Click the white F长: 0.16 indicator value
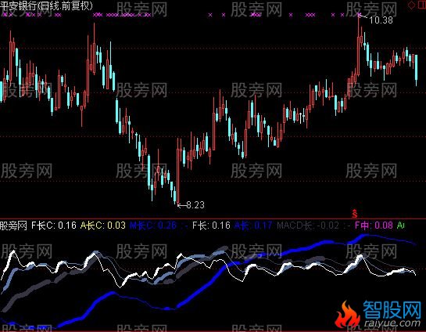This screenshot has width=426, height=332. tap(211, 226)
